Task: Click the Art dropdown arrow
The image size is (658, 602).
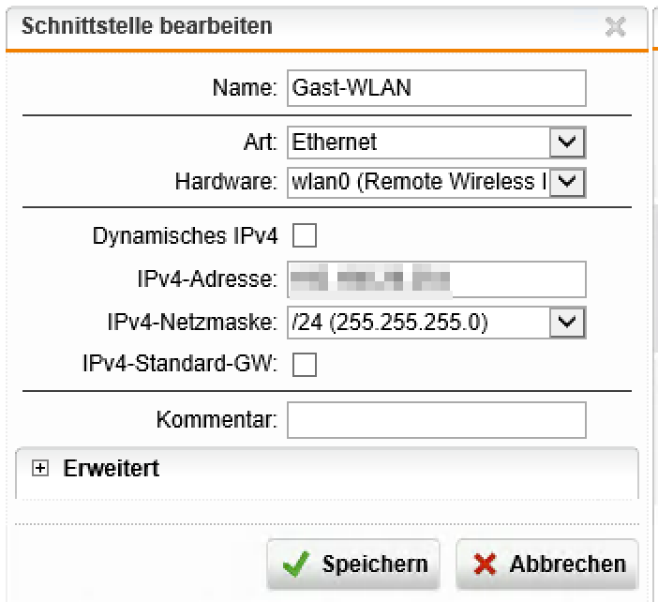Action: (566, 143)
